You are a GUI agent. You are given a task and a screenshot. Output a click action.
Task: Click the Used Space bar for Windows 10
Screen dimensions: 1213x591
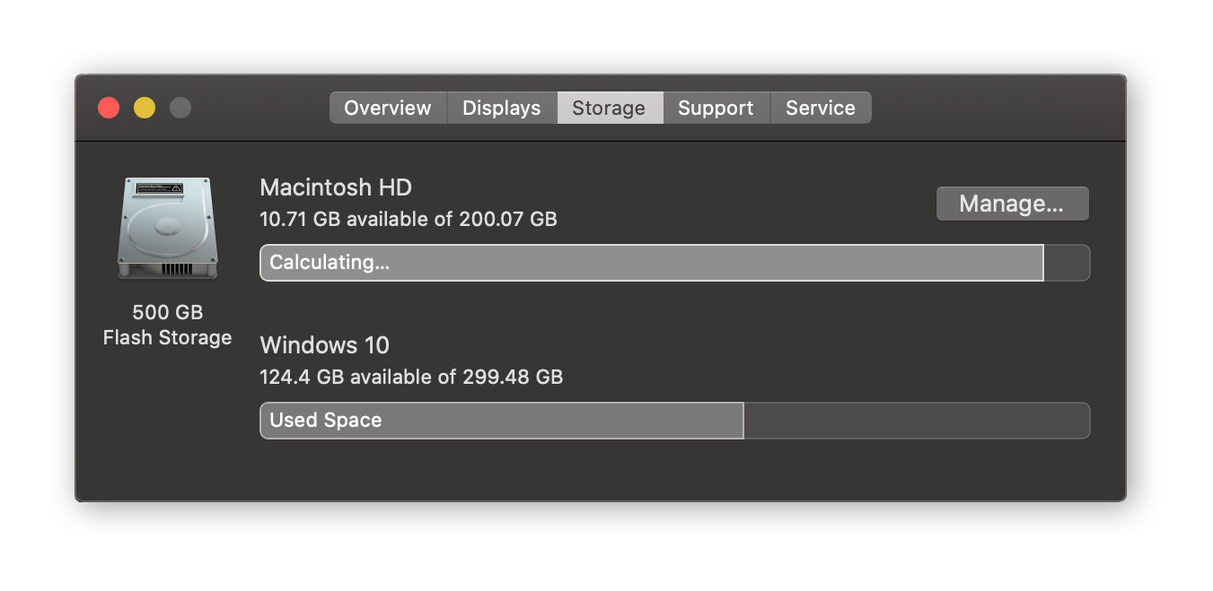(502, 421)
